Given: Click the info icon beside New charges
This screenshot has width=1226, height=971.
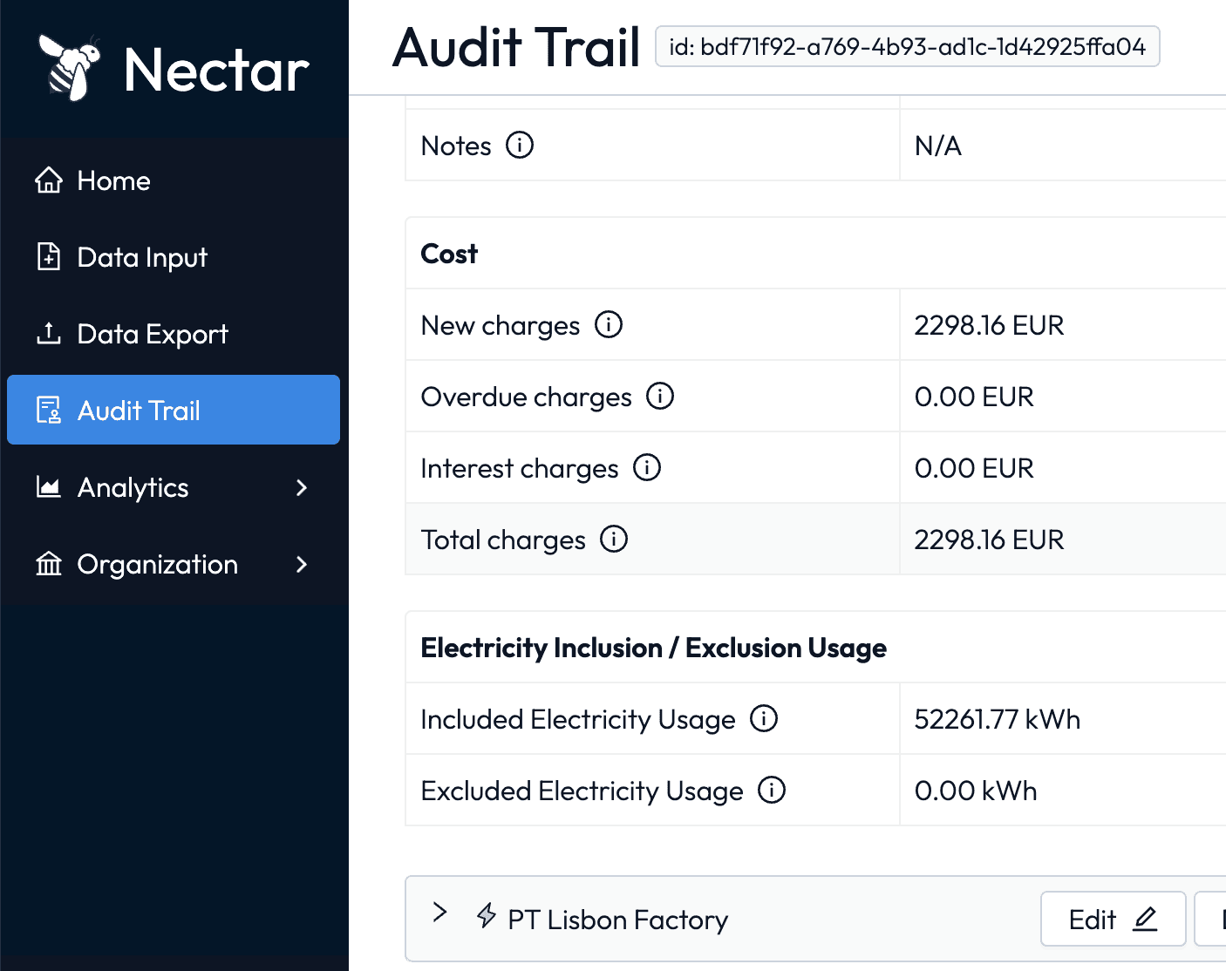Looking at the screenshot, I should (610, 324).
